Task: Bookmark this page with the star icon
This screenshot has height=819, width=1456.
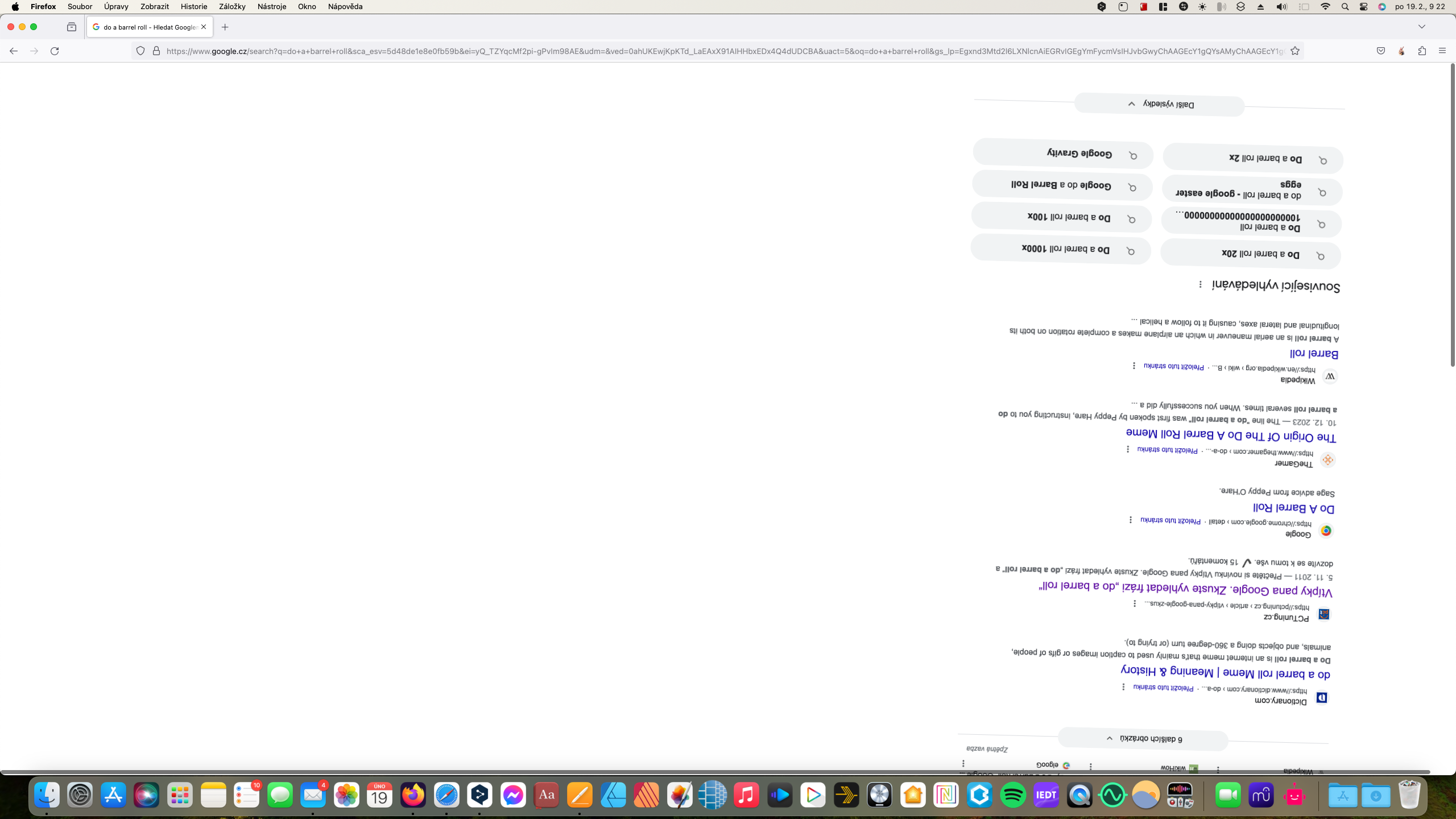Action: tap(1295, 51)
